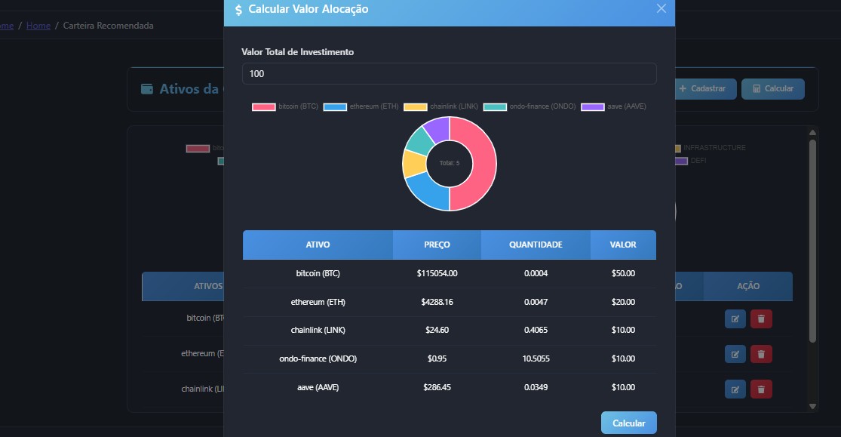Click the Calculator icon Calcular button in header
This screenshot has height=437, width=841.
coord(772,89)
